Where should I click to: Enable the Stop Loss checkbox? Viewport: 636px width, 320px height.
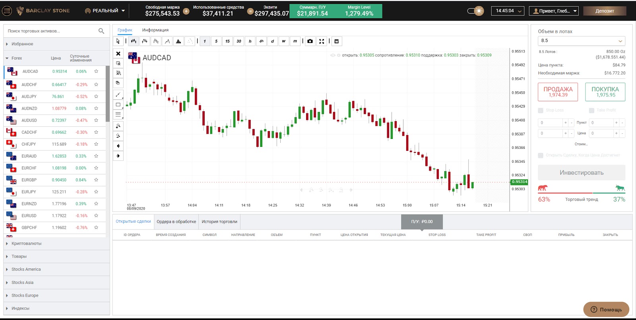coord(541,110)
